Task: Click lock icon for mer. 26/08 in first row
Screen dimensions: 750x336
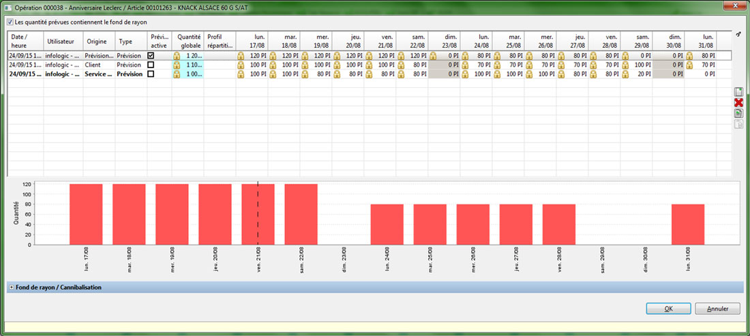Action: point(529,56)
